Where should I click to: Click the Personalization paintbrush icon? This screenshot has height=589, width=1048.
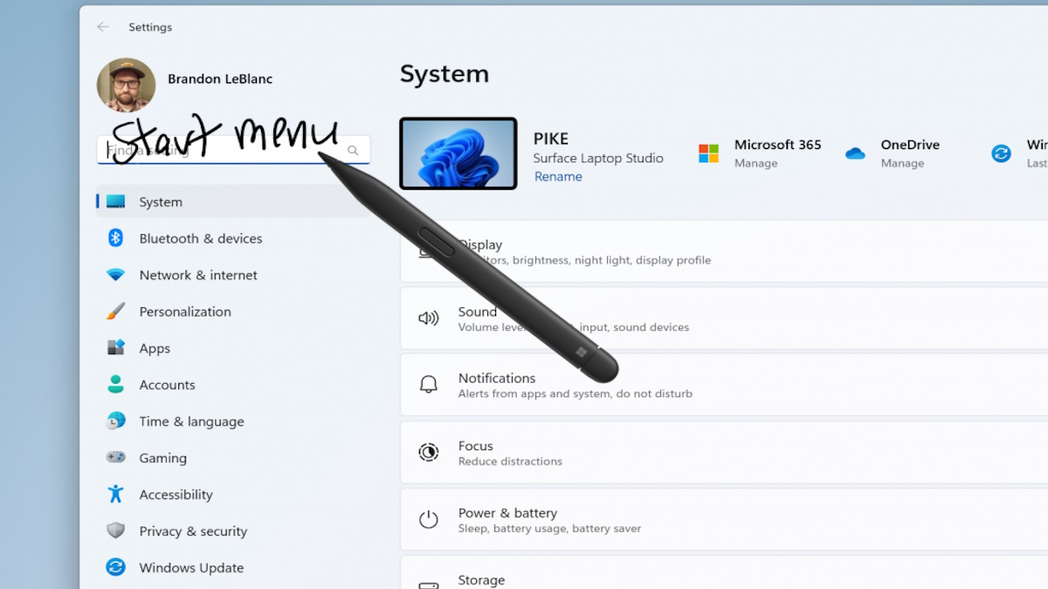click(115, 312)
